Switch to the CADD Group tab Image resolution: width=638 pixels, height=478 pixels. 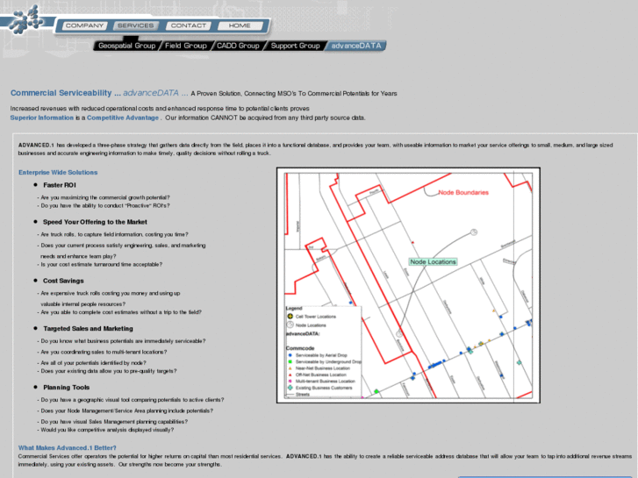pyautogui.click(x=238, y=46)
